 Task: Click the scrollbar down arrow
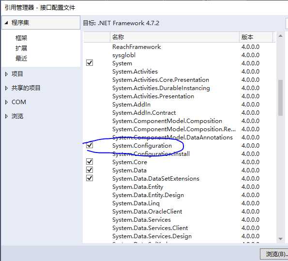280,239
